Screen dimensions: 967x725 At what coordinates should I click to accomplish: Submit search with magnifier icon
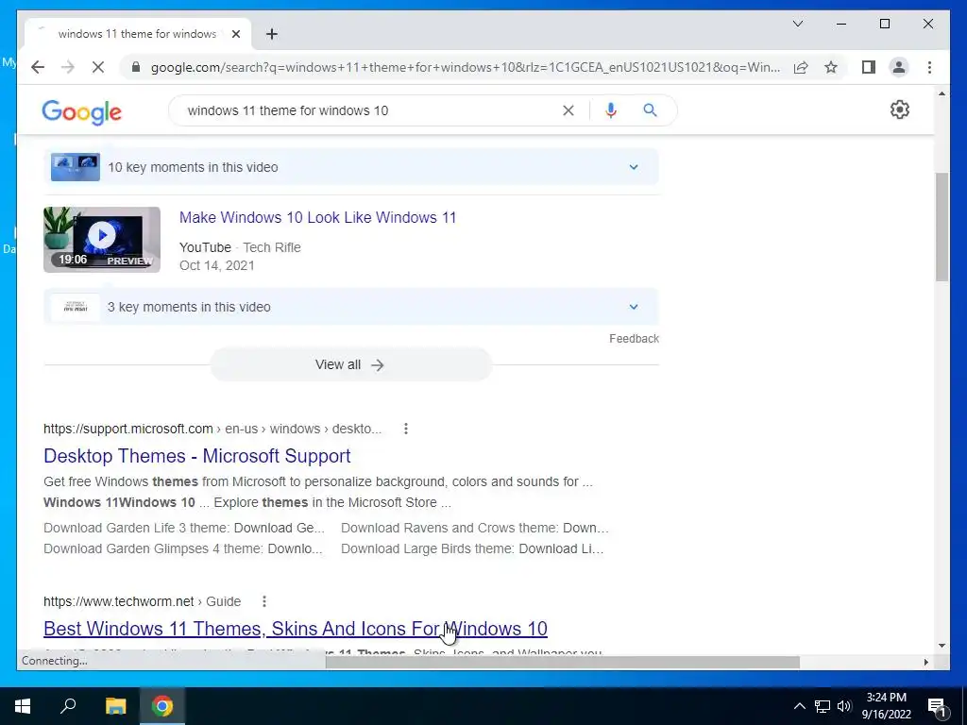650,110
